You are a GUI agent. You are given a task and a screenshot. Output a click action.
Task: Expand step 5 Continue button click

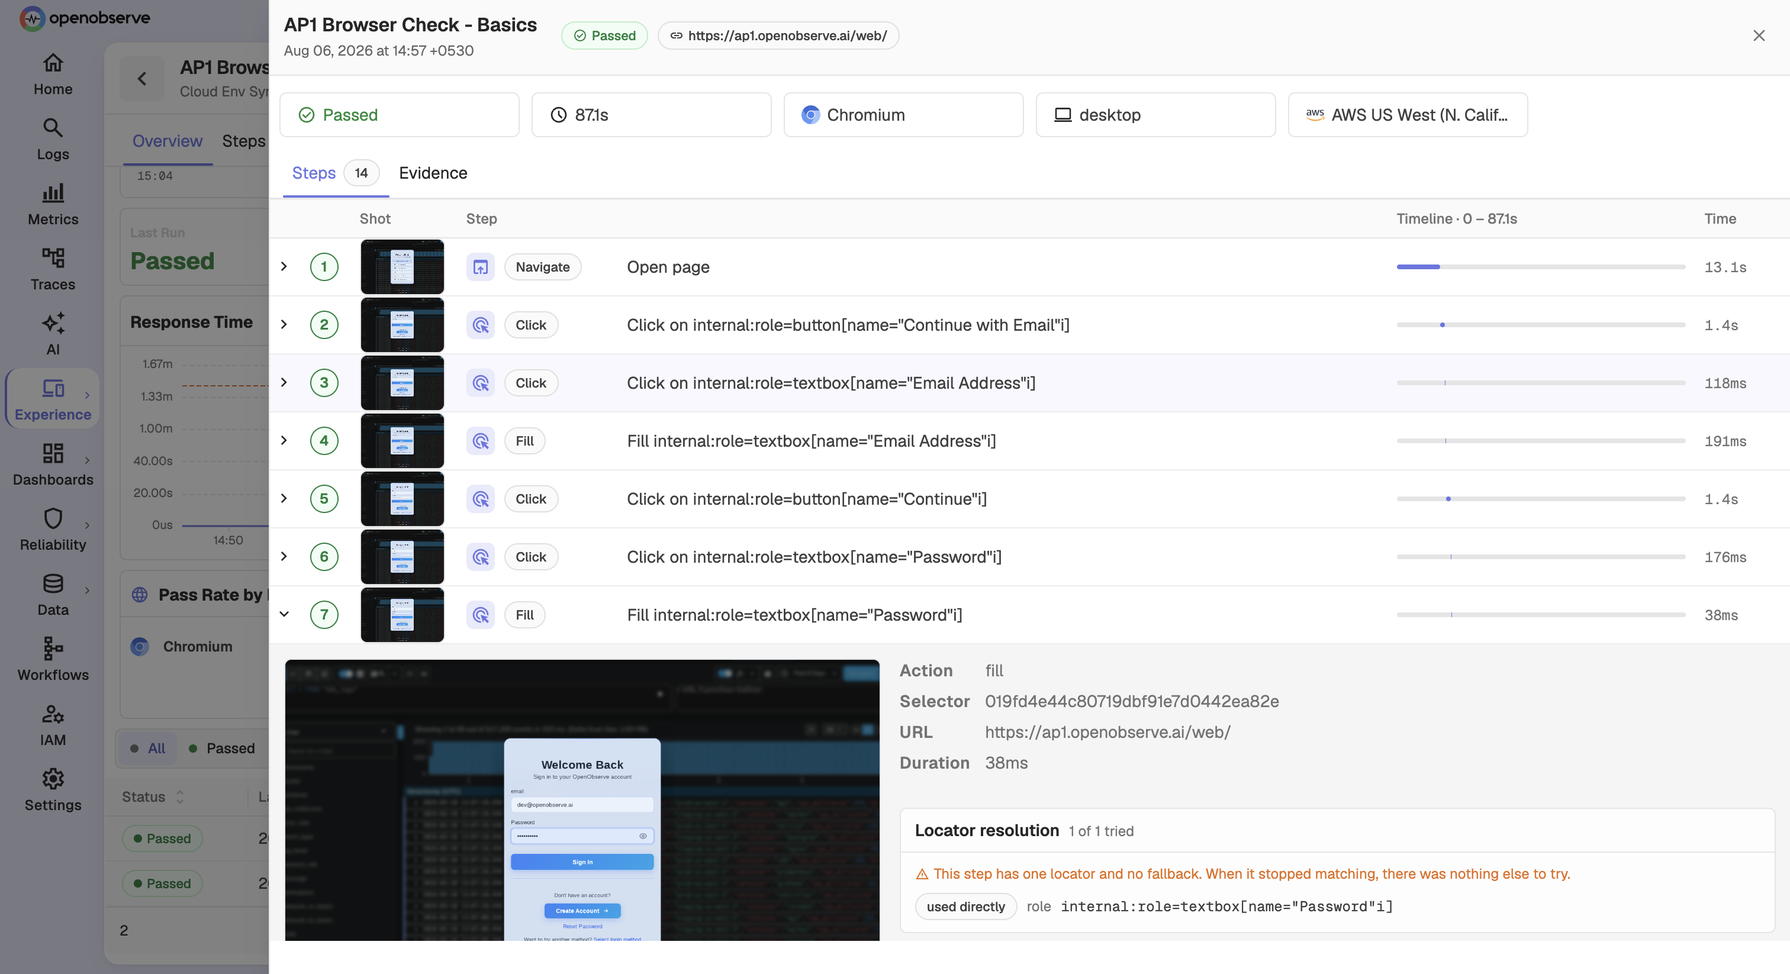[x=284, y=499]
